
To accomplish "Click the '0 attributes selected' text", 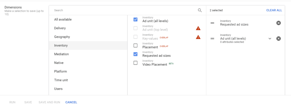I will click(232, 42).
